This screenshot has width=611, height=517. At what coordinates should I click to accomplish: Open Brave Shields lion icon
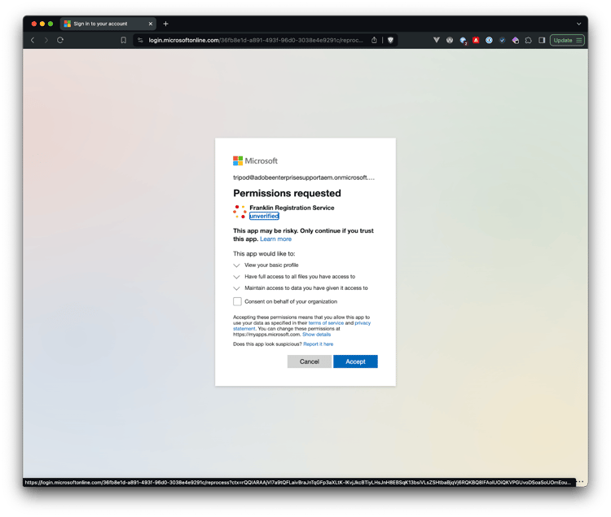click(x=390, y=40)
